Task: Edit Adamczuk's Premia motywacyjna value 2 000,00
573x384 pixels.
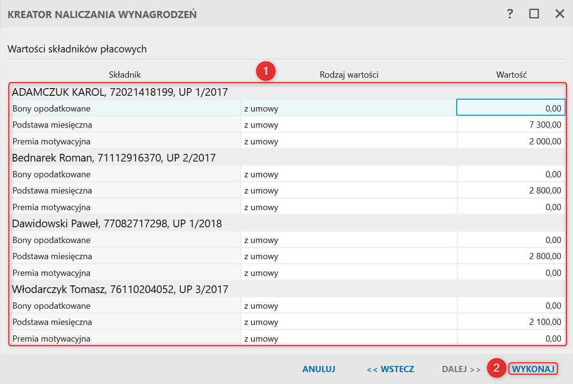Action: (511, 141)
